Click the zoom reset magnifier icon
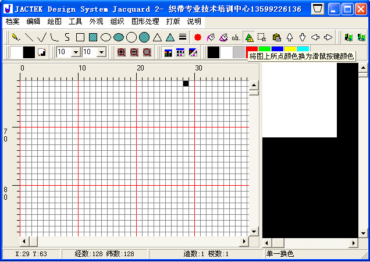370x262 pixels. [147, 52]
